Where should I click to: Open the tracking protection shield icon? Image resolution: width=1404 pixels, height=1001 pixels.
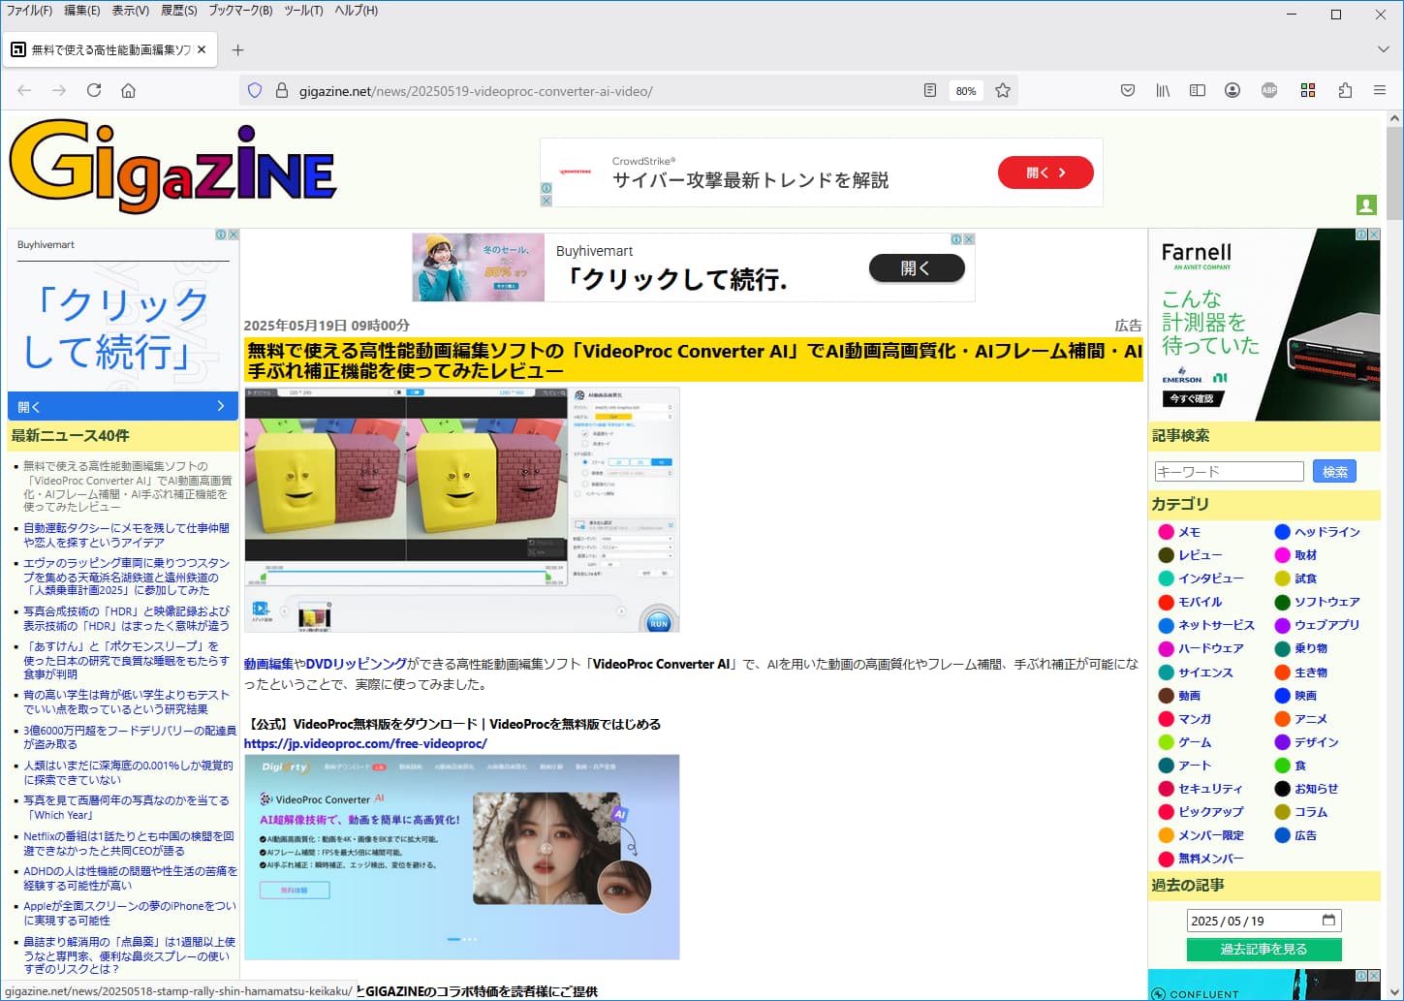[255, 90]
